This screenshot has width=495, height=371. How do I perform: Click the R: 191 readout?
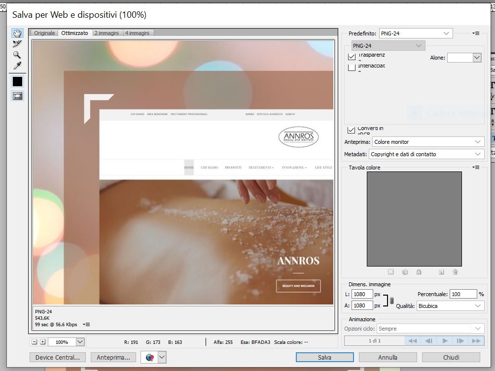131,342
